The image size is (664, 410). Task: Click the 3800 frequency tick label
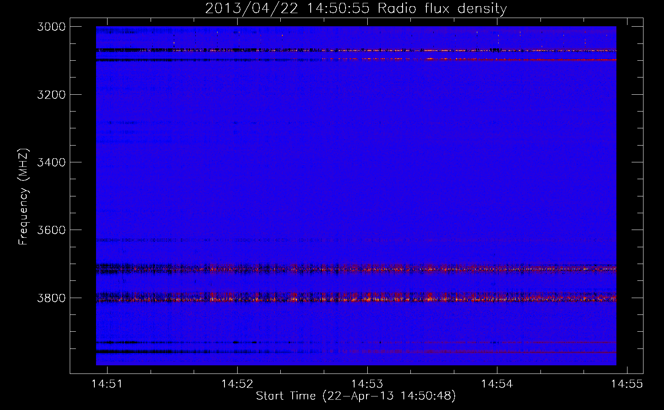[51, 298]
